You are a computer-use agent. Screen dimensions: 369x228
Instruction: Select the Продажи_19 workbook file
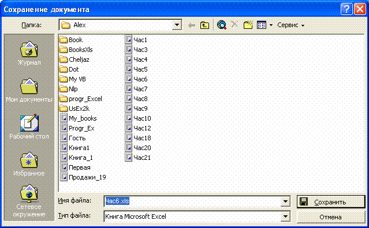click(x=83, y=177)
